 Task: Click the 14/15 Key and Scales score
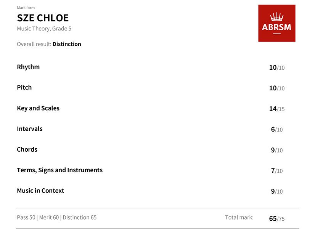coord(277,109)
